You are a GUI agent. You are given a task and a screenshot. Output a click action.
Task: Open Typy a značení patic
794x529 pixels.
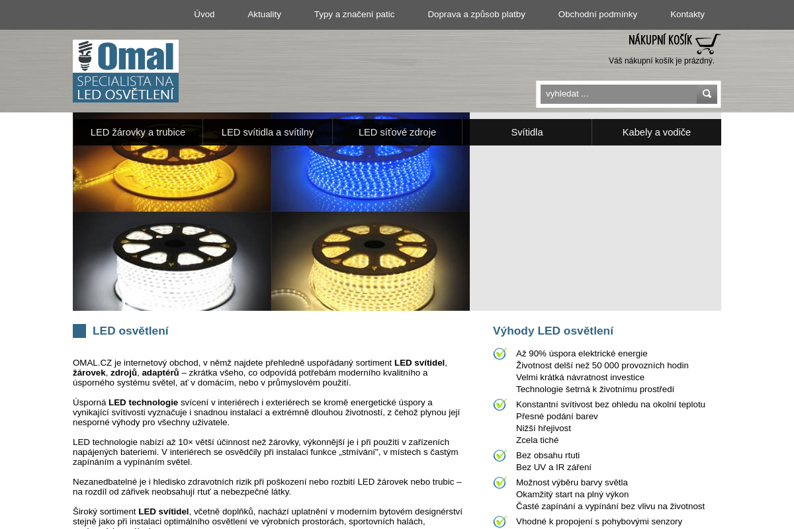tap(354, 15)
